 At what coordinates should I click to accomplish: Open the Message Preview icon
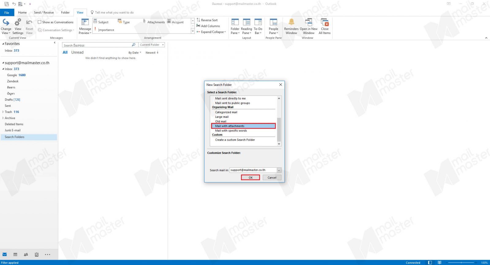85,22
